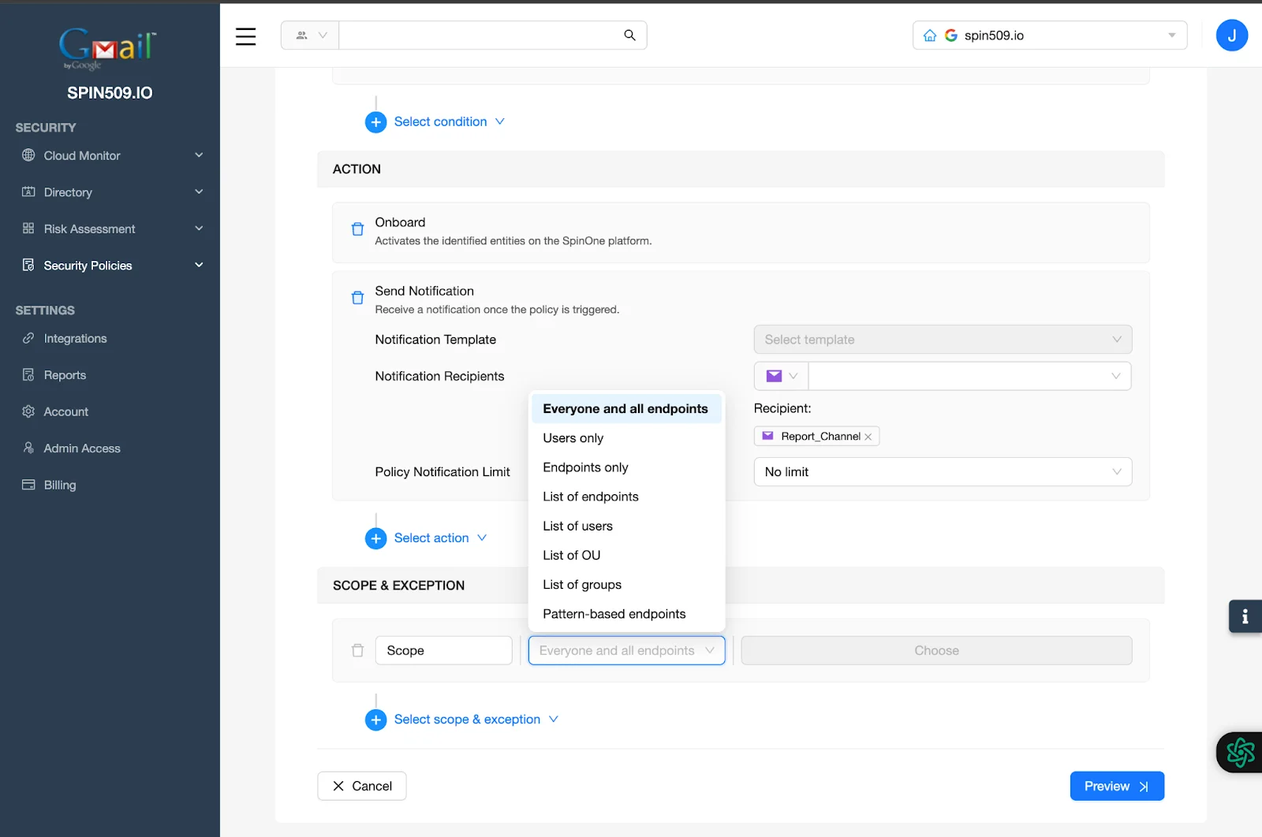Open the hamburger navigation menu
The width and height of the screenshot is (1262, 837).
[x=245, y=35]
